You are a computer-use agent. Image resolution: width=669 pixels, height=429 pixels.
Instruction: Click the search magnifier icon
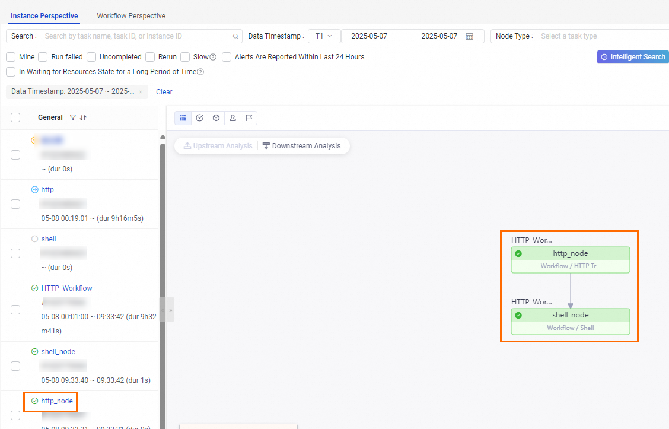[x=235, y=37]
